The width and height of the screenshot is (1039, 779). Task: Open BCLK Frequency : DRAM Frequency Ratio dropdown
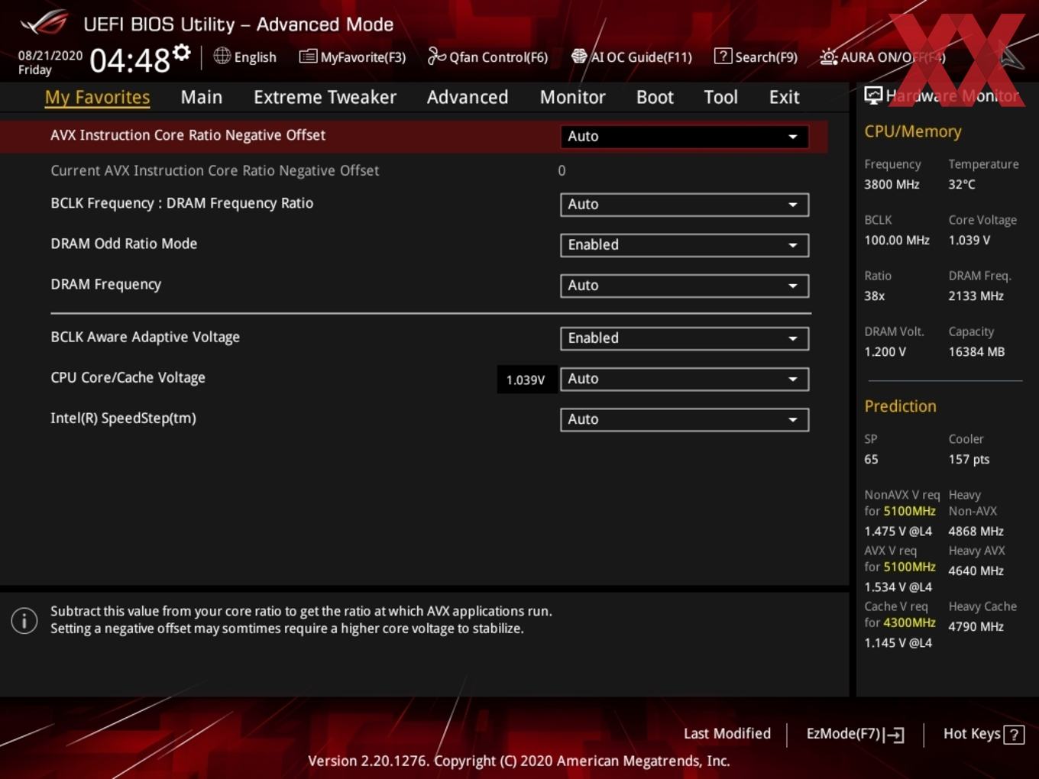coord(685,204)
